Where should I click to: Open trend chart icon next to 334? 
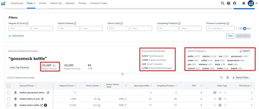point(99,105)
